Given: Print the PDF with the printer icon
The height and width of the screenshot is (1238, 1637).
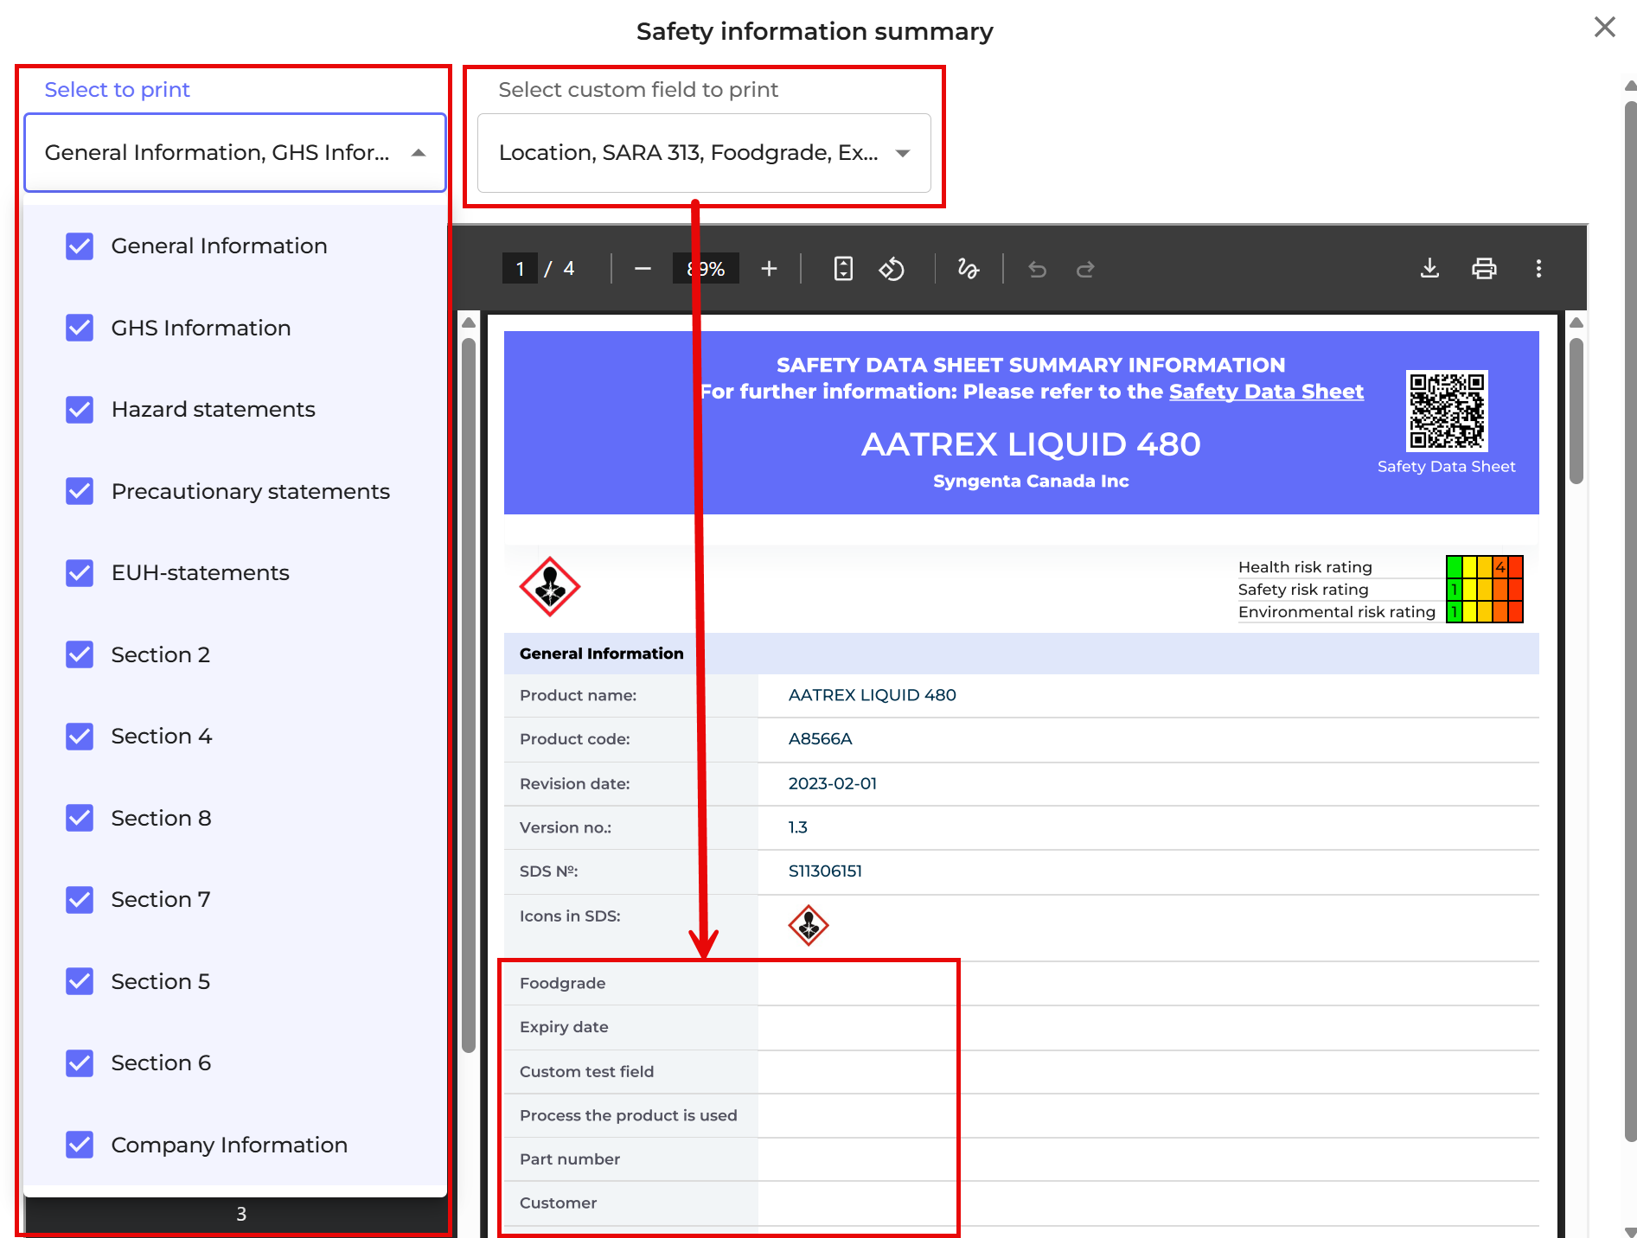Looking at the screenshot, I should (x=1484, y=269).
